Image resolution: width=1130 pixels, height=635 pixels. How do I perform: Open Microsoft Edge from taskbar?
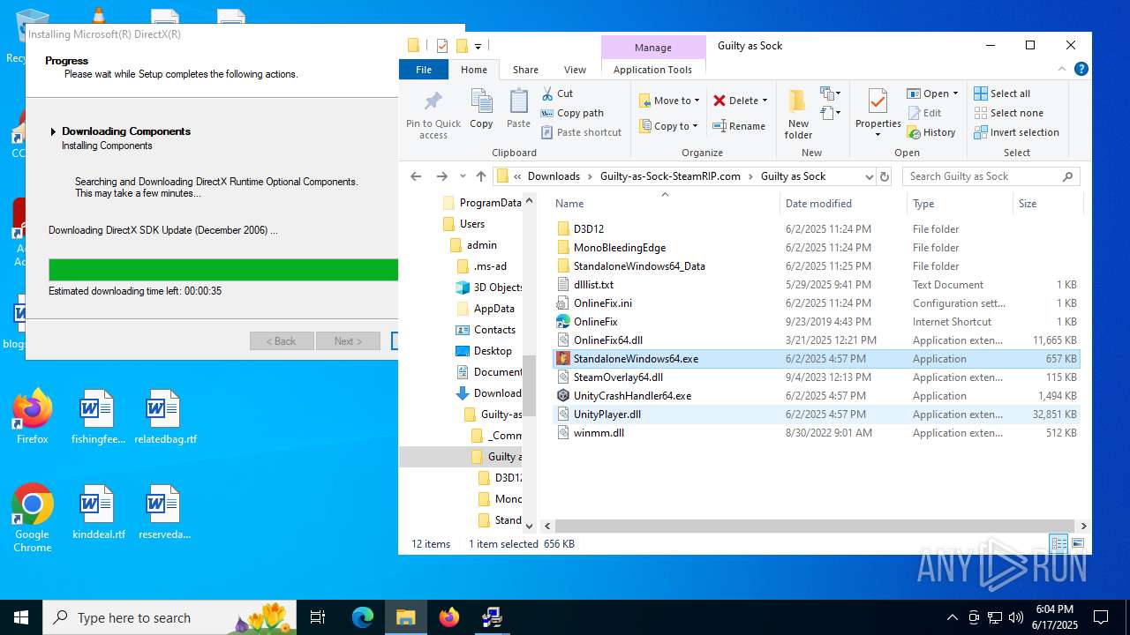coord(363,617)
